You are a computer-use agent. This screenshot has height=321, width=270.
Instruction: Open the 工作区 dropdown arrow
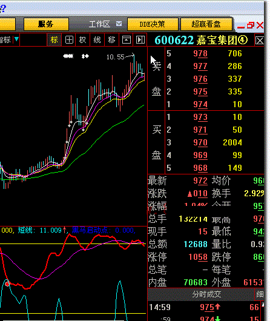(119, 24)
